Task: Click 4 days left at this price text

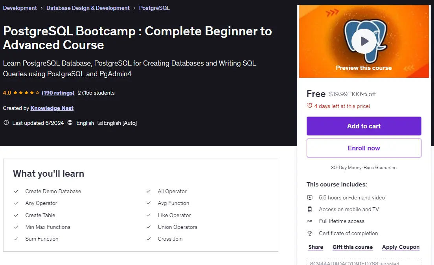Action: (x=342, y=106)
